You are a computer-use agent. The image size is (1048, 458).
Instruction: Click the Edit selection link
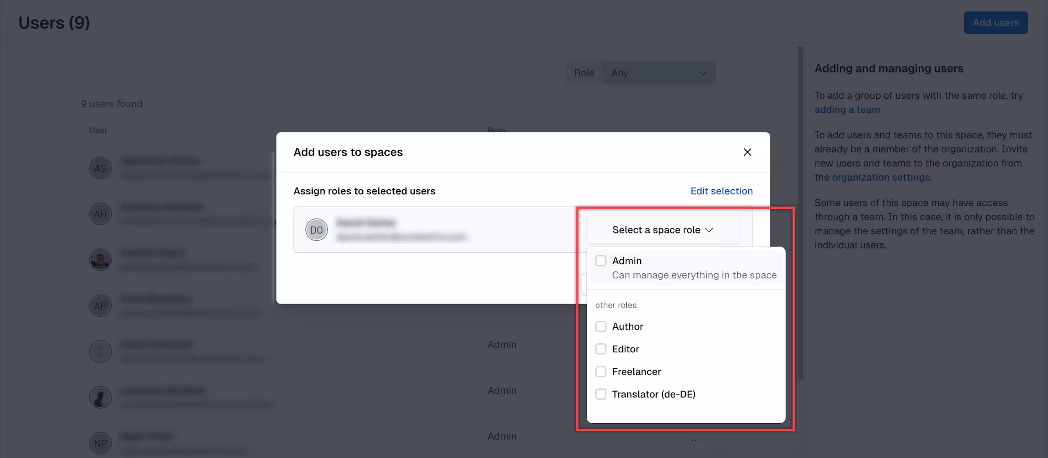click(721, 191)
